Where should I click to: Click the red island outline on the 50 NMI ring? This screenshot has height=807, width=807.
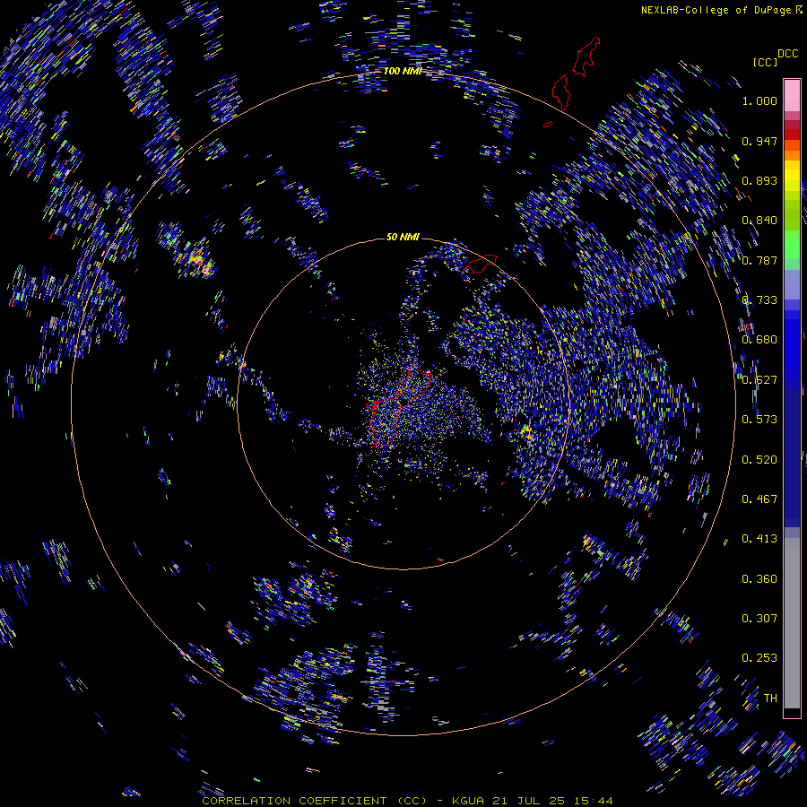(480, 264)
